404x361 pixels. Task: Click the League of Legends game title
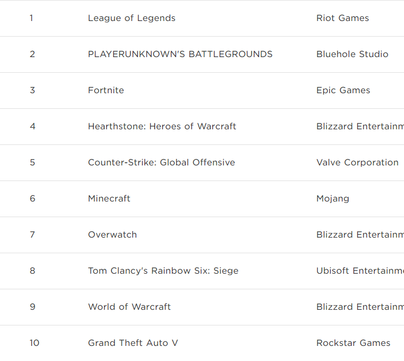click(131, 18)
